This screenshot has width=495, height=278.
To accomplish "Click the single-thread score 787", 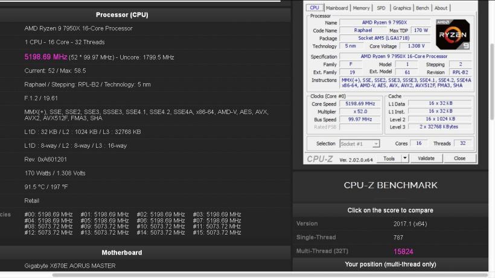I will click(398, 238).
